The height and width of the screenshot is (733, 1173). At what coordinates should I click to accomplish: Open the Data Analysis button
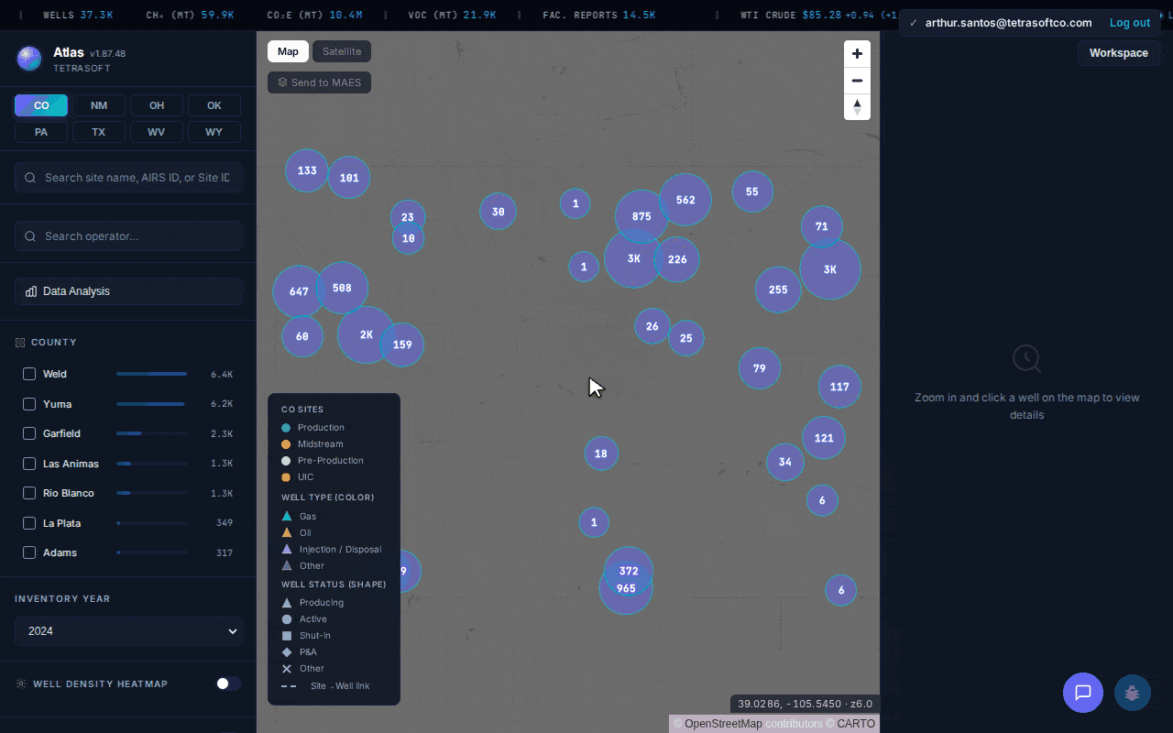point(128,291)
